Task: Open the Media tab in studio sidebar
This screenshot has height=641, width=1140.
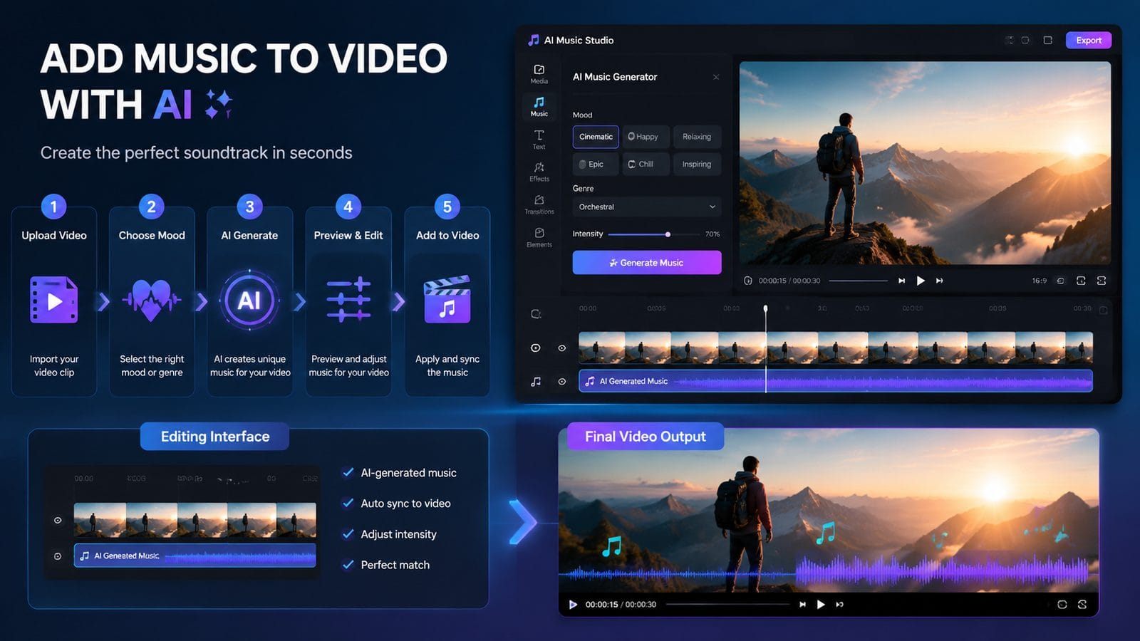Action: (539, 73)
